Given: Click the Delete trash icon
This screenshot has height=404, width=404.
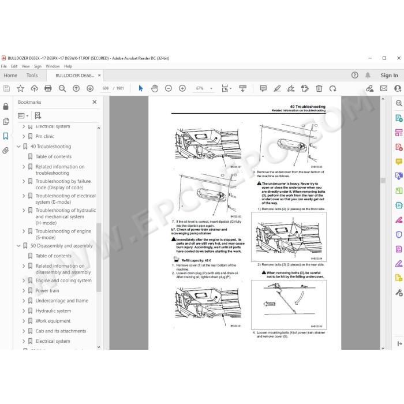Looking at the screenshot, I should (319, 88).
